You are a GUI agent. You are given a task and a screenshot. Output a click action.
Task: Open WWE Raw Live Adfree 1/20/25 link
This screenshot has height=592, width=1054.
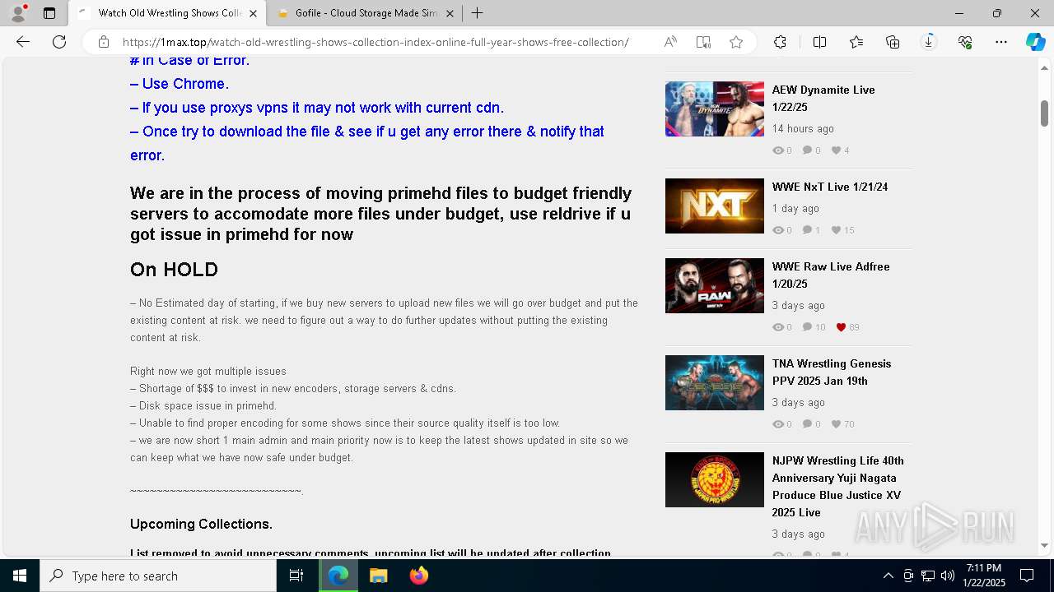click(x=831, y=275)
